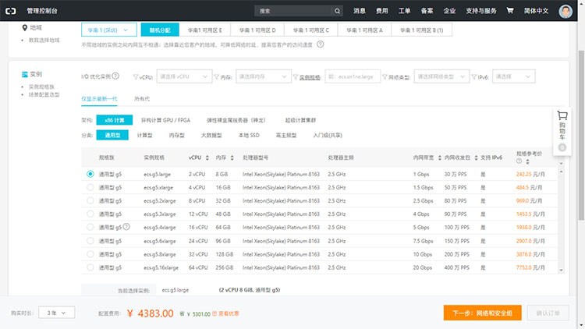Click the IPv6 filter funnel icon
Image resolution: width=585 pixels, height=329 pixels.
473,77
